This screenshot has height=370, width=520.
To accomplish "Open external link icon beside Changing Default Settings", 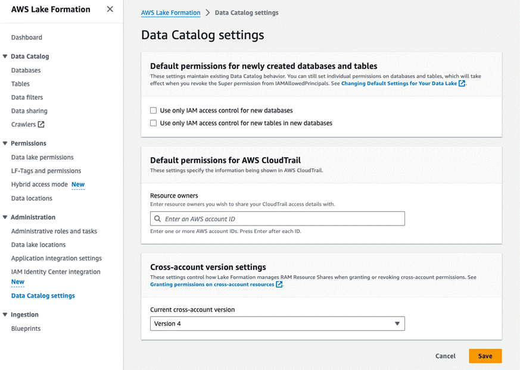I will 462,84.
